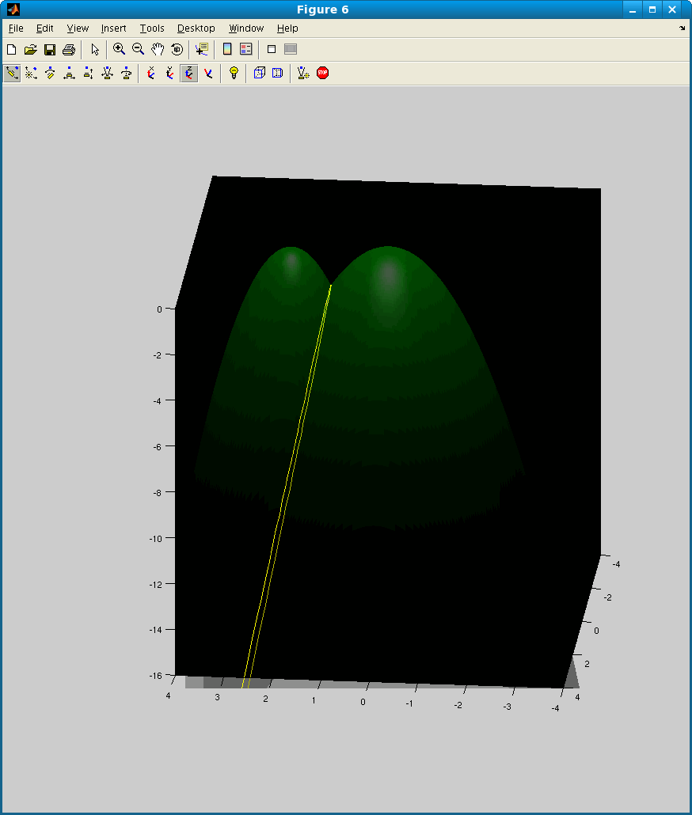Toggle principal axis Z button
692x815 pixels.
(x=188, y=74)
